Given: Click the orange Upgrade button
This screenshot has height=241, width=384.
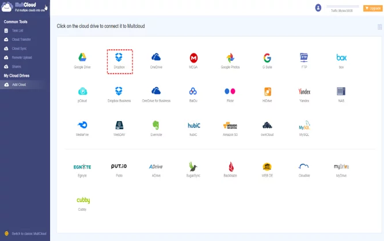Looking at the screenshot, I should pos(372,8).
